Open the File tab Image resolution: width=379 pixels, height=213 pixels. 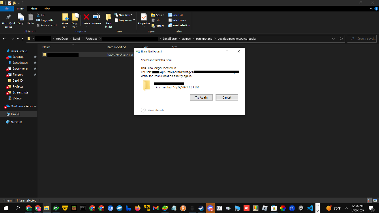coord(7,9)
